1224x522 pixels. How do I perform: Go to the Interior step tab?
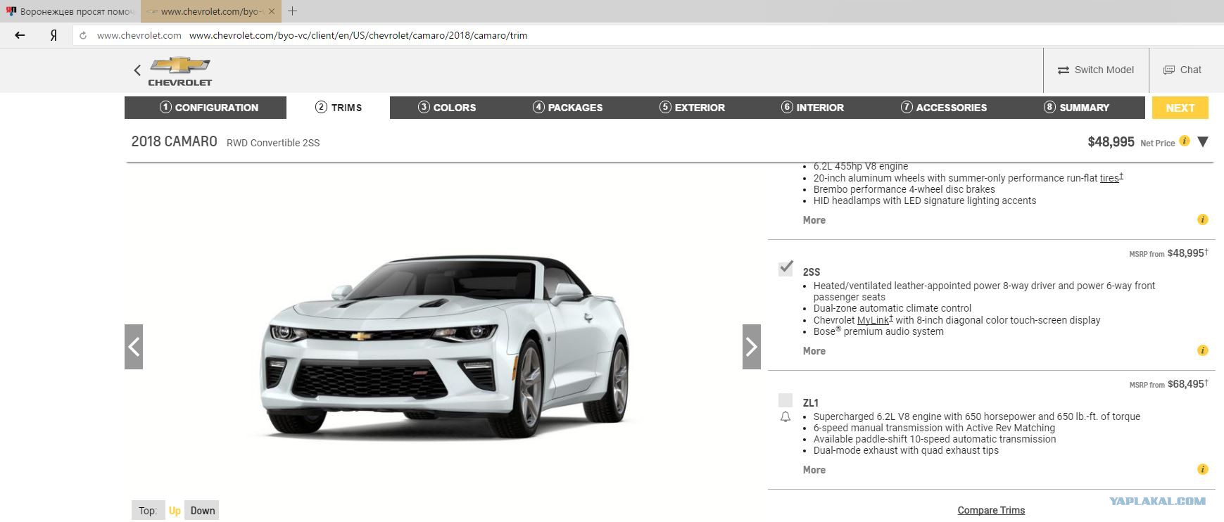tap(812, 108)
